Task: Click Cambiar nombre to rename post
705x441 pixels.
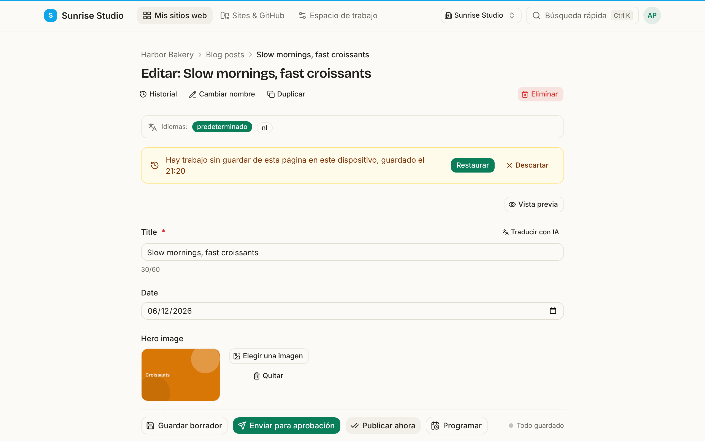Action: 222,94
